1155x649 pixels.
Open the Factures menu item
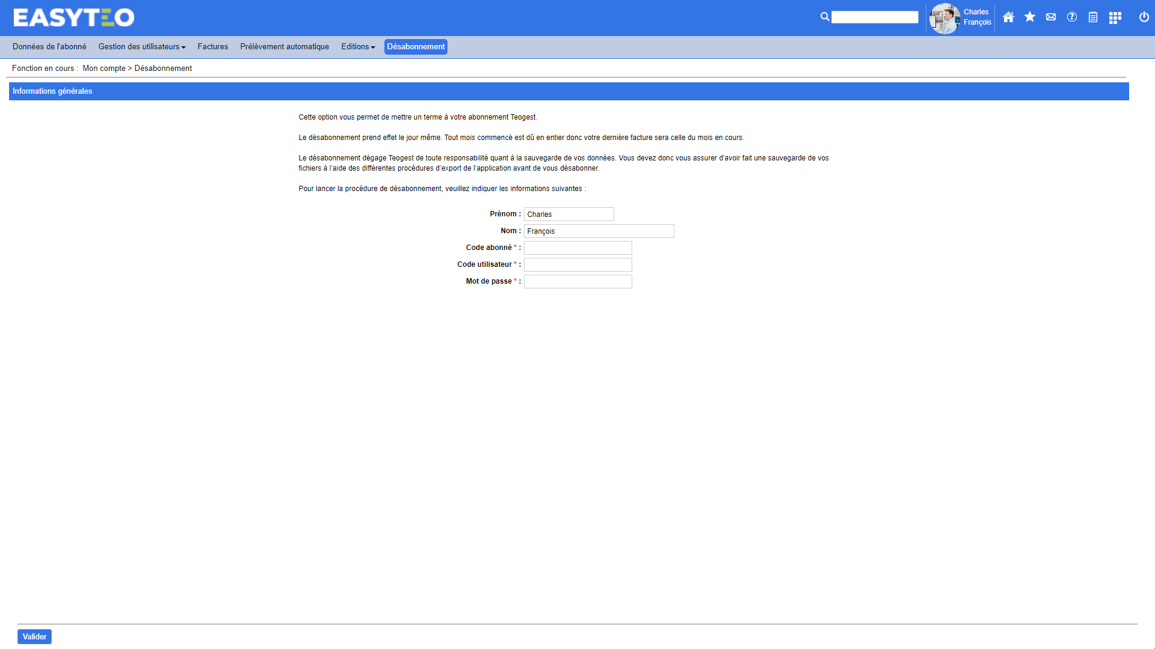[x=213, y=47]
